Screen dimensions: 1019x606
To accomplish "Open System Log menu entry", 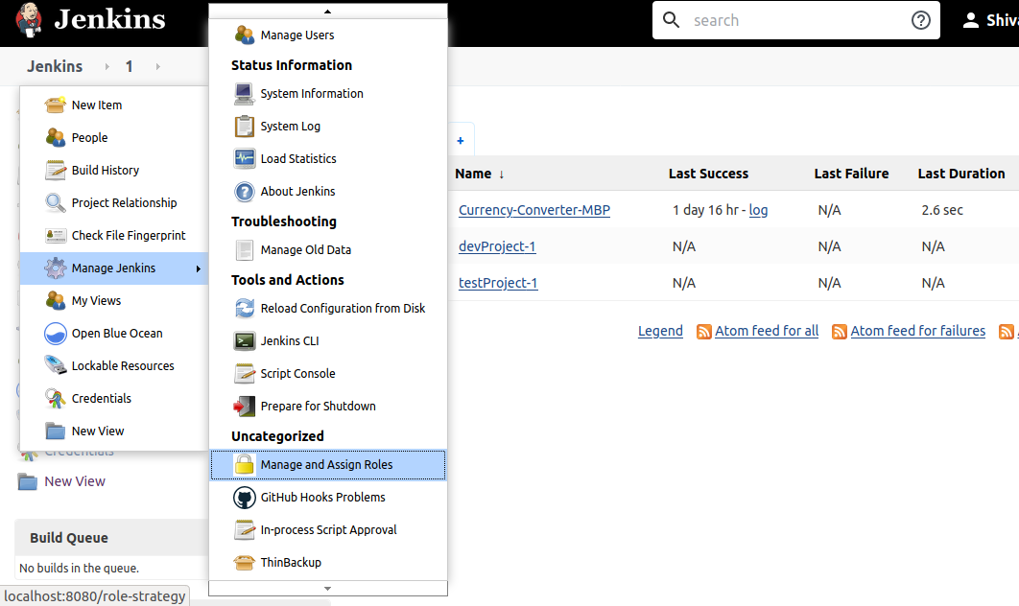I will tap(328, 126).
